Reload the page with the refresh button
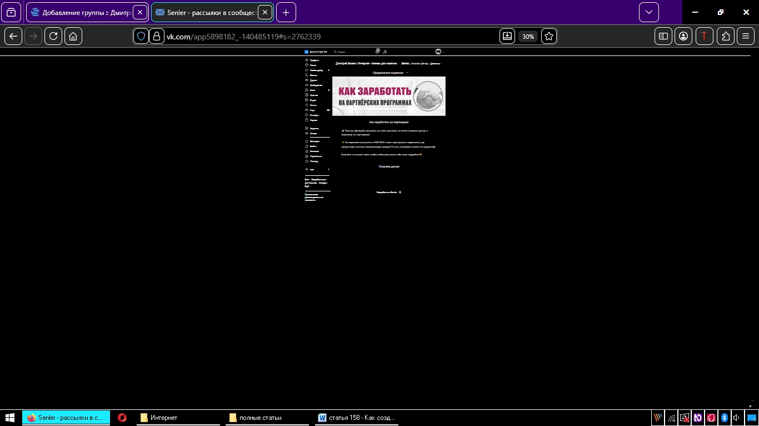Image resolution: width=759 pixels, height=426 pixels. [x=53, y=36]
